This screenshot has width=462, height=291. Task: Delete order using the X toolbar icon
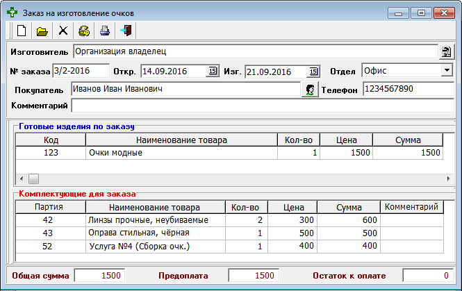(x=63, y=31)
